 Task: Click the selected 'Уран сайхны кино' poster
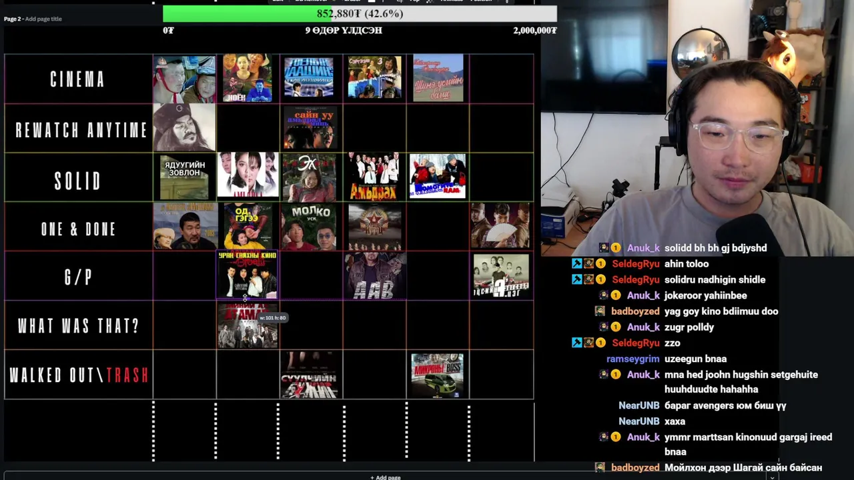(x=248, y=275)
